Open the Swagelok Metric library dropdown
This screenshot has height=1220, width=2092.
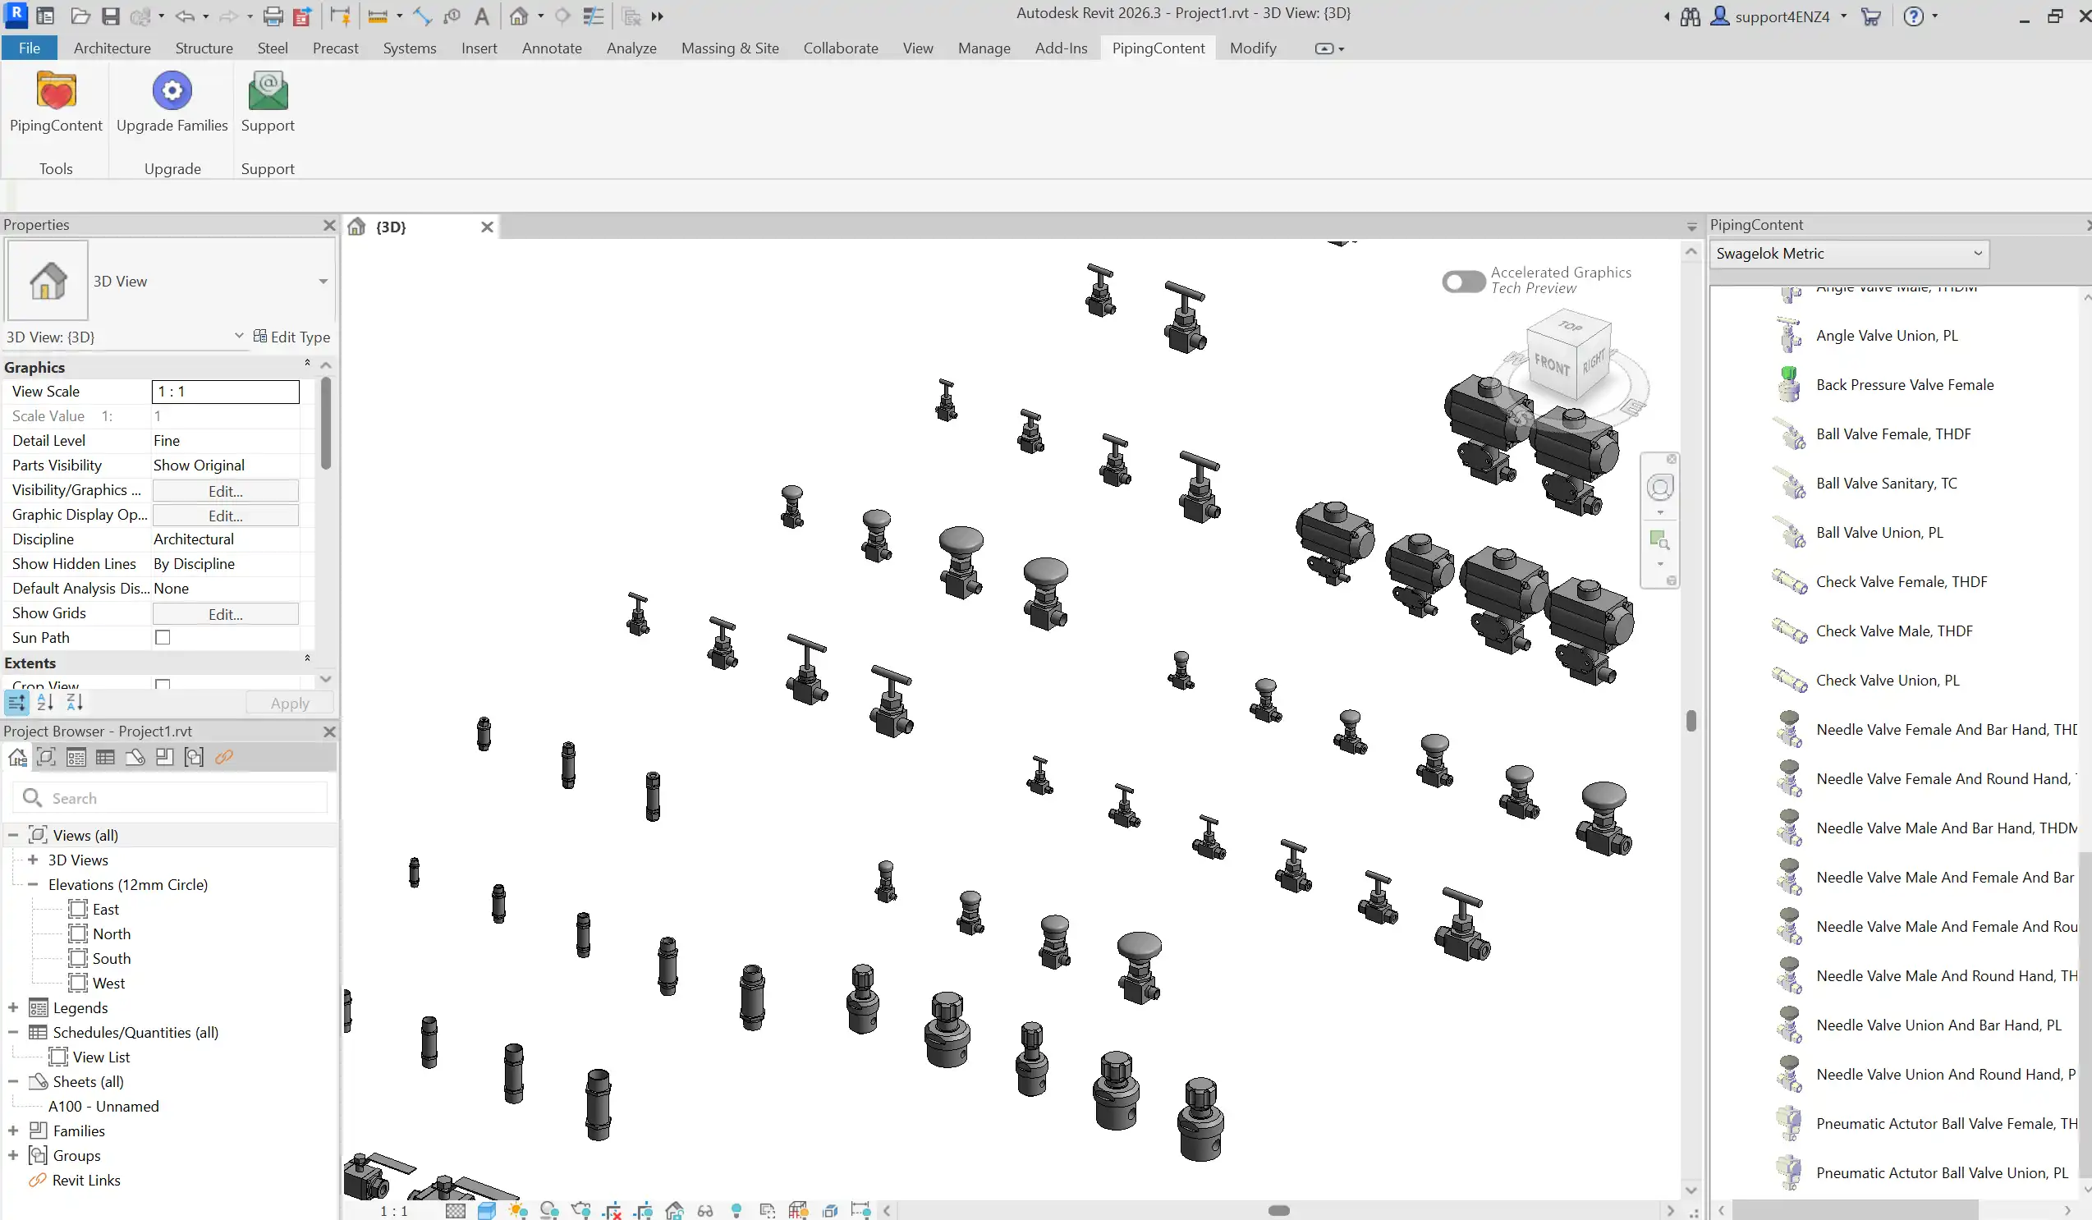coord(1849,254)
